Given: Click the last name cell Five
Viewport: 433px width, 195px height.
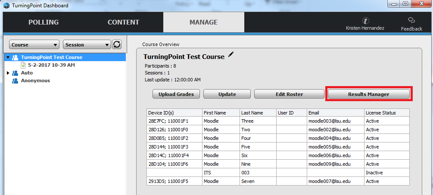Looking at the screenshot, I should pos(258,146).
